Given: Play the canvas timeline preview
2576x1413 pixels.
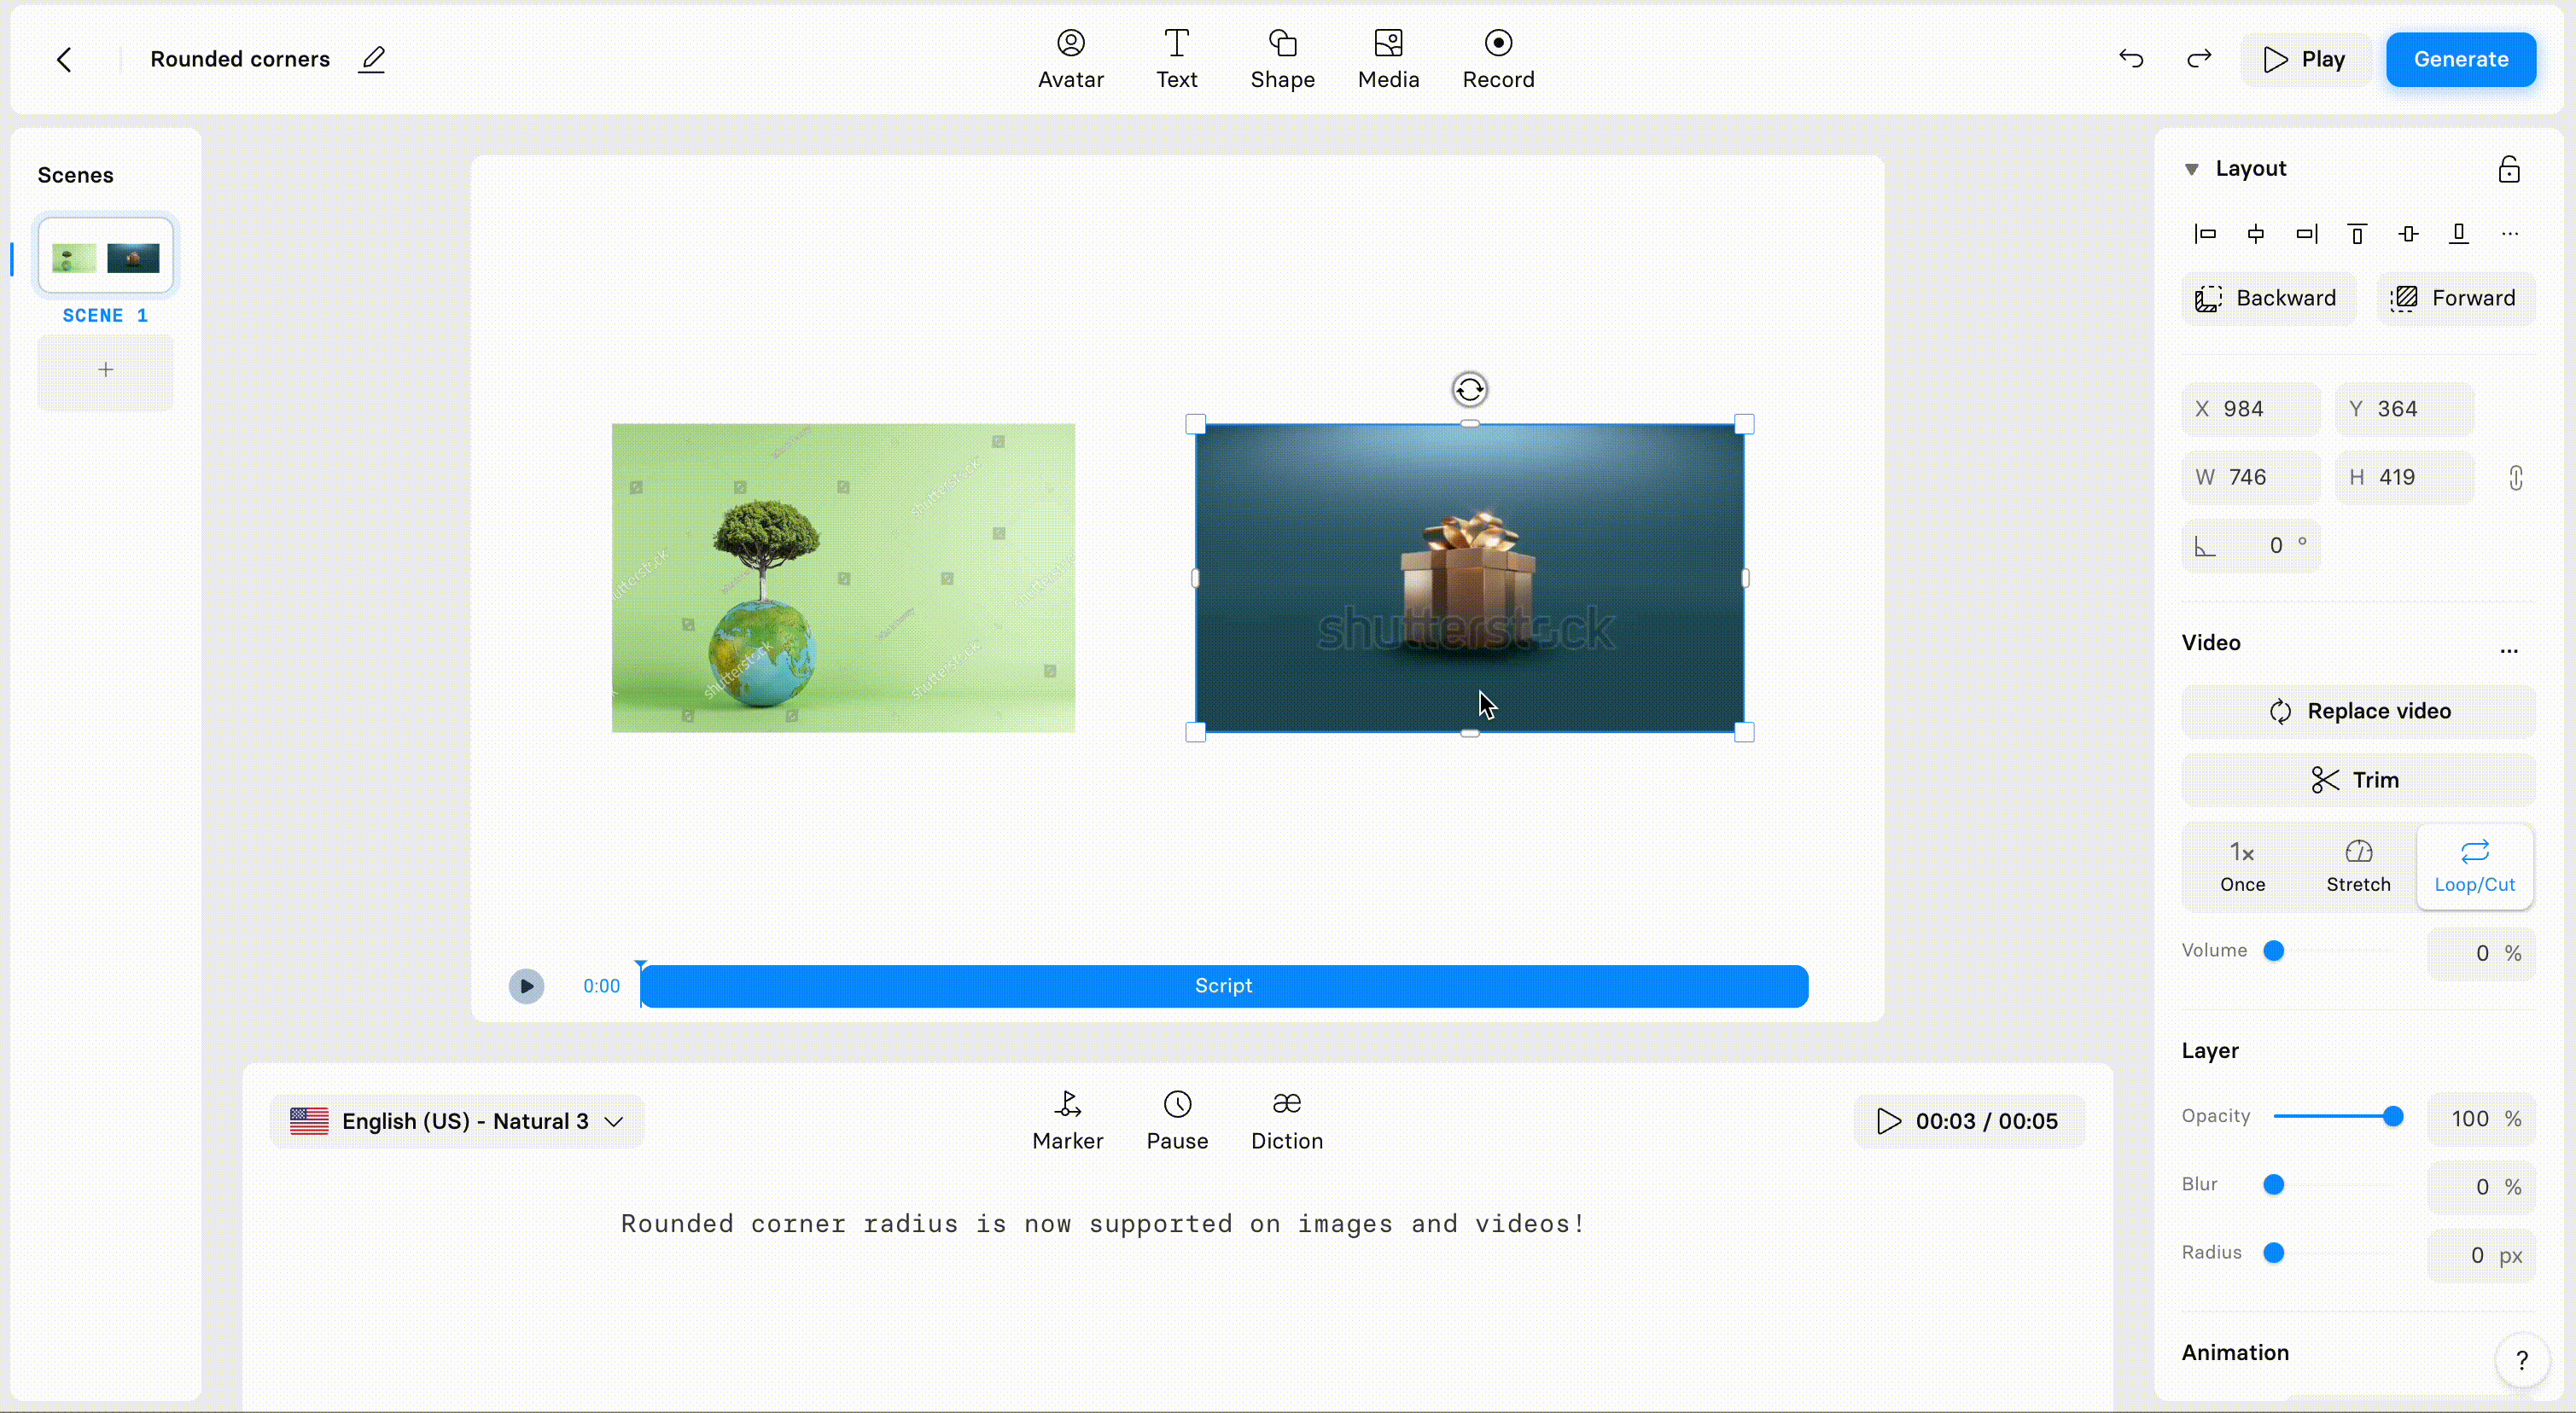Looking at the screenshot, I should click(526, 986).
